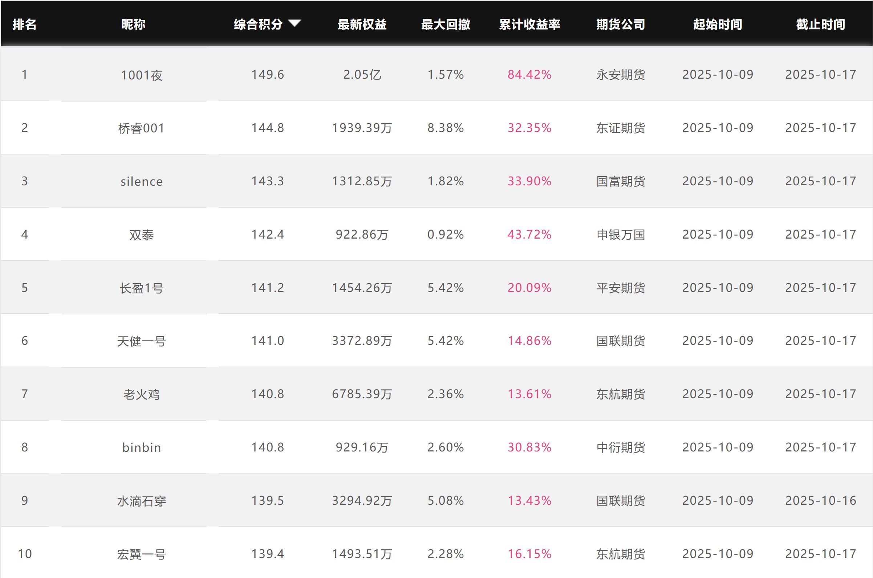Viewport: 873px width, 578px height.
Task: Select the 累计收益率 column header
Action: point(529,24)
